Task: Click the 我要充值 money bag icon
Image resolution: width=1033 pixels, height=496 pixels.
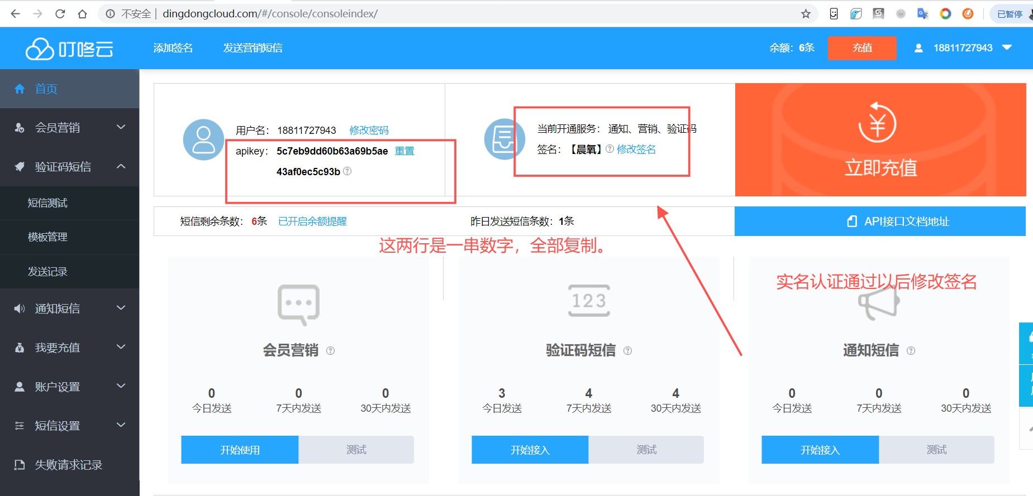Action: [x=20, y=348]
